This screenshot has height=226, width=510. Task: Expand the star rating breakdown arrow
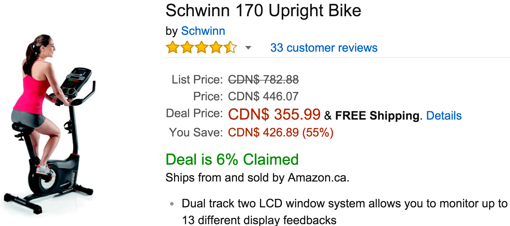coord(248,47)
